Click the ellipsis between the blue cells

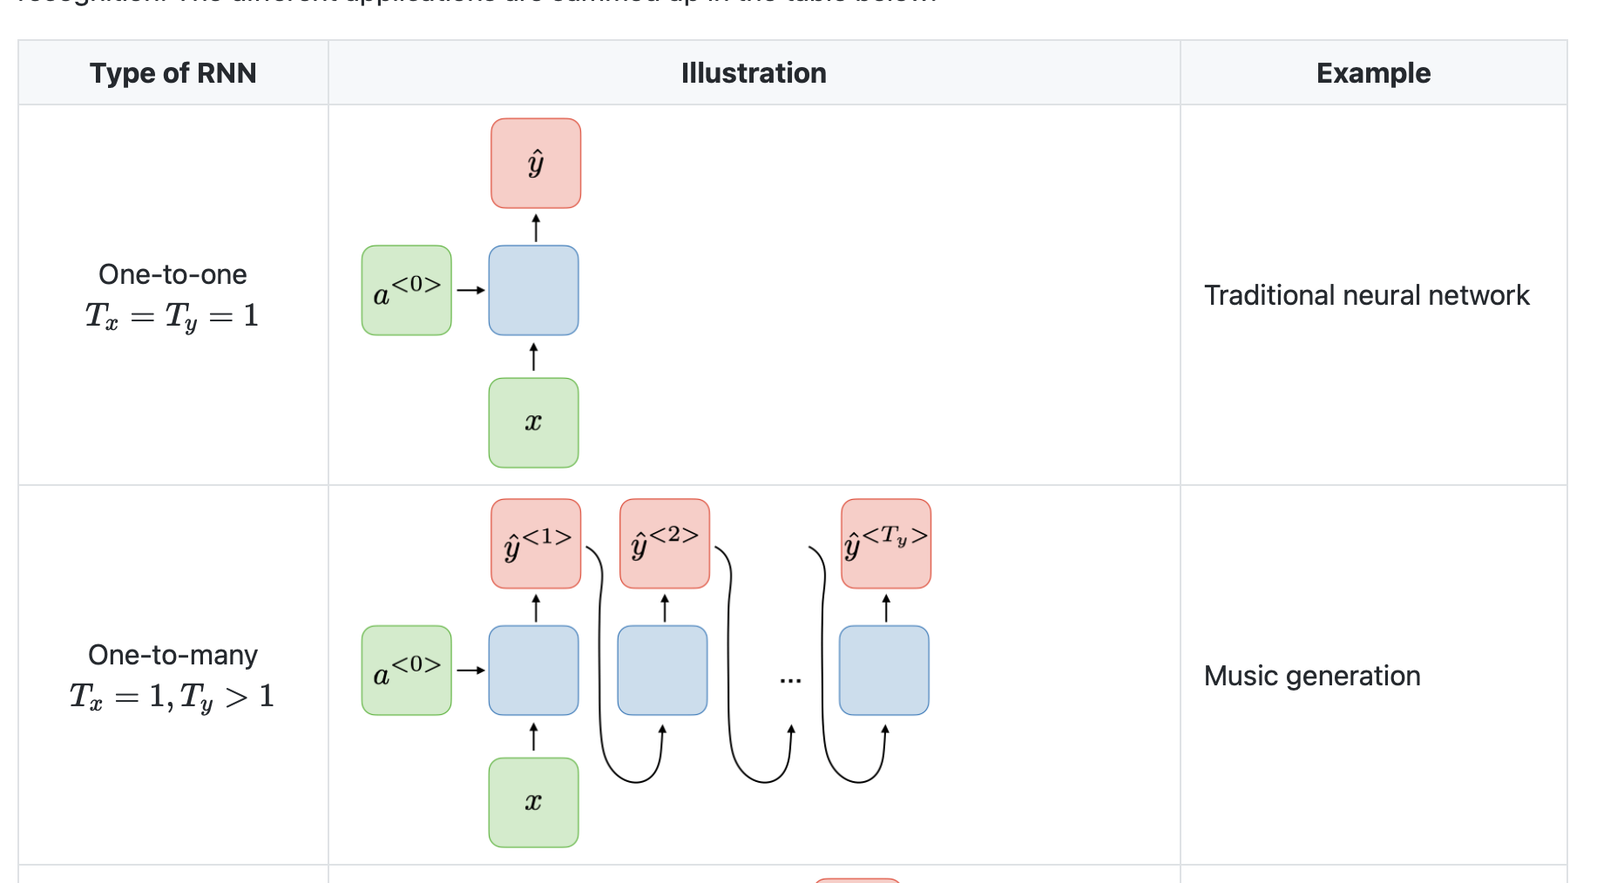click(x=790, y=680)
